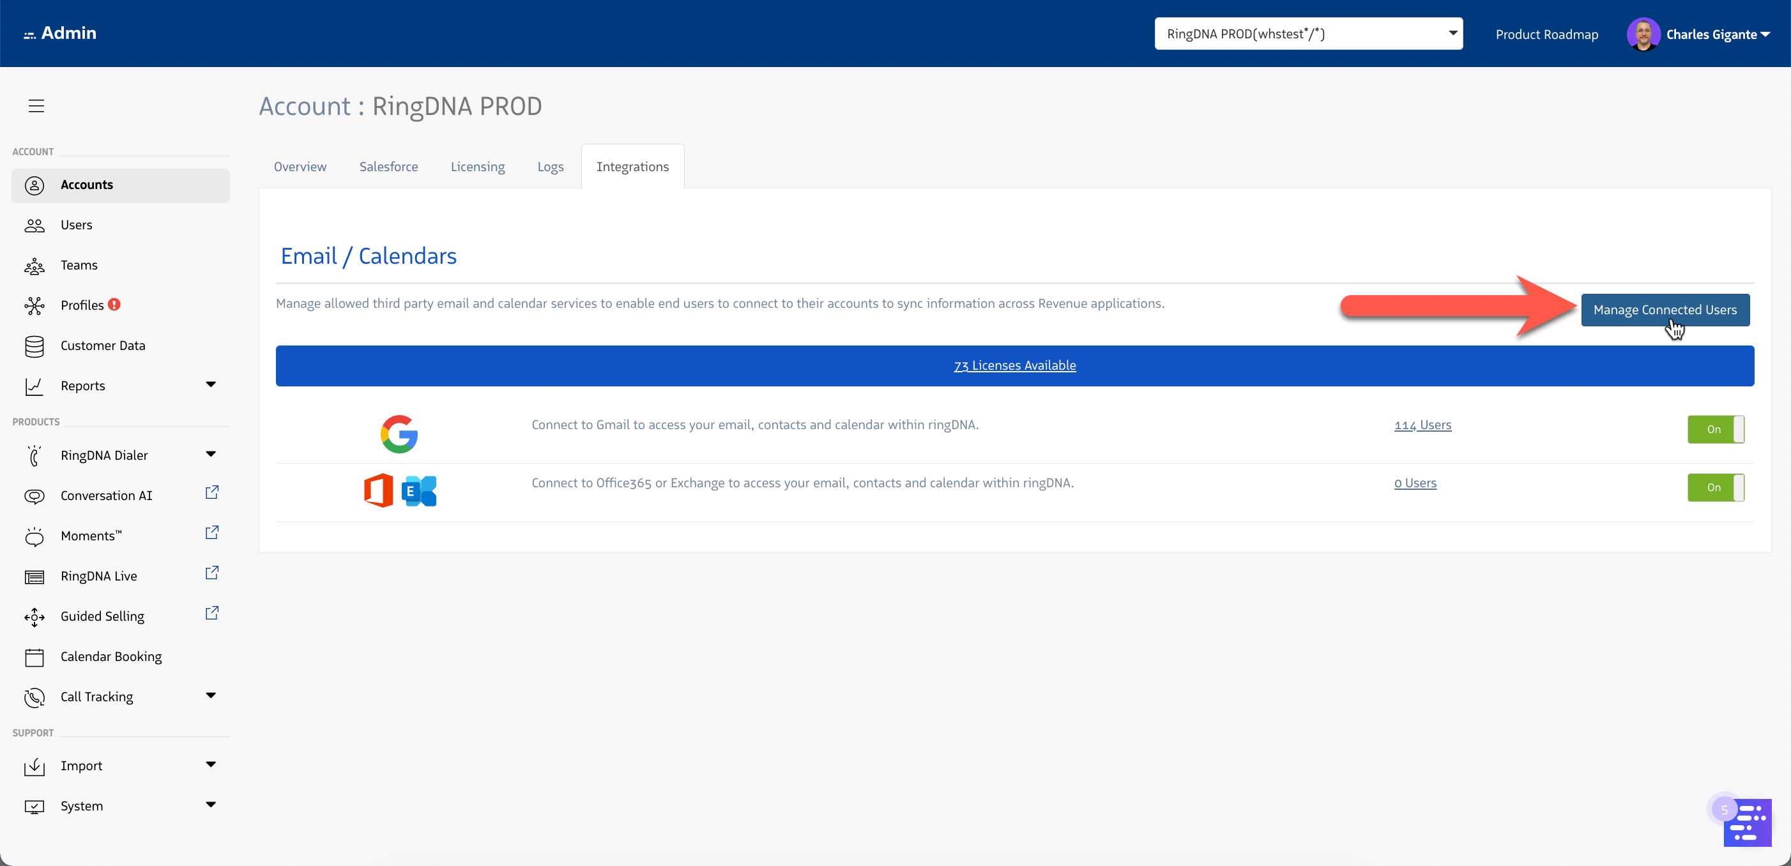Open the RingDNA PROD account dropdown
Screen dimensions: 1791x866
point(1309,33)
